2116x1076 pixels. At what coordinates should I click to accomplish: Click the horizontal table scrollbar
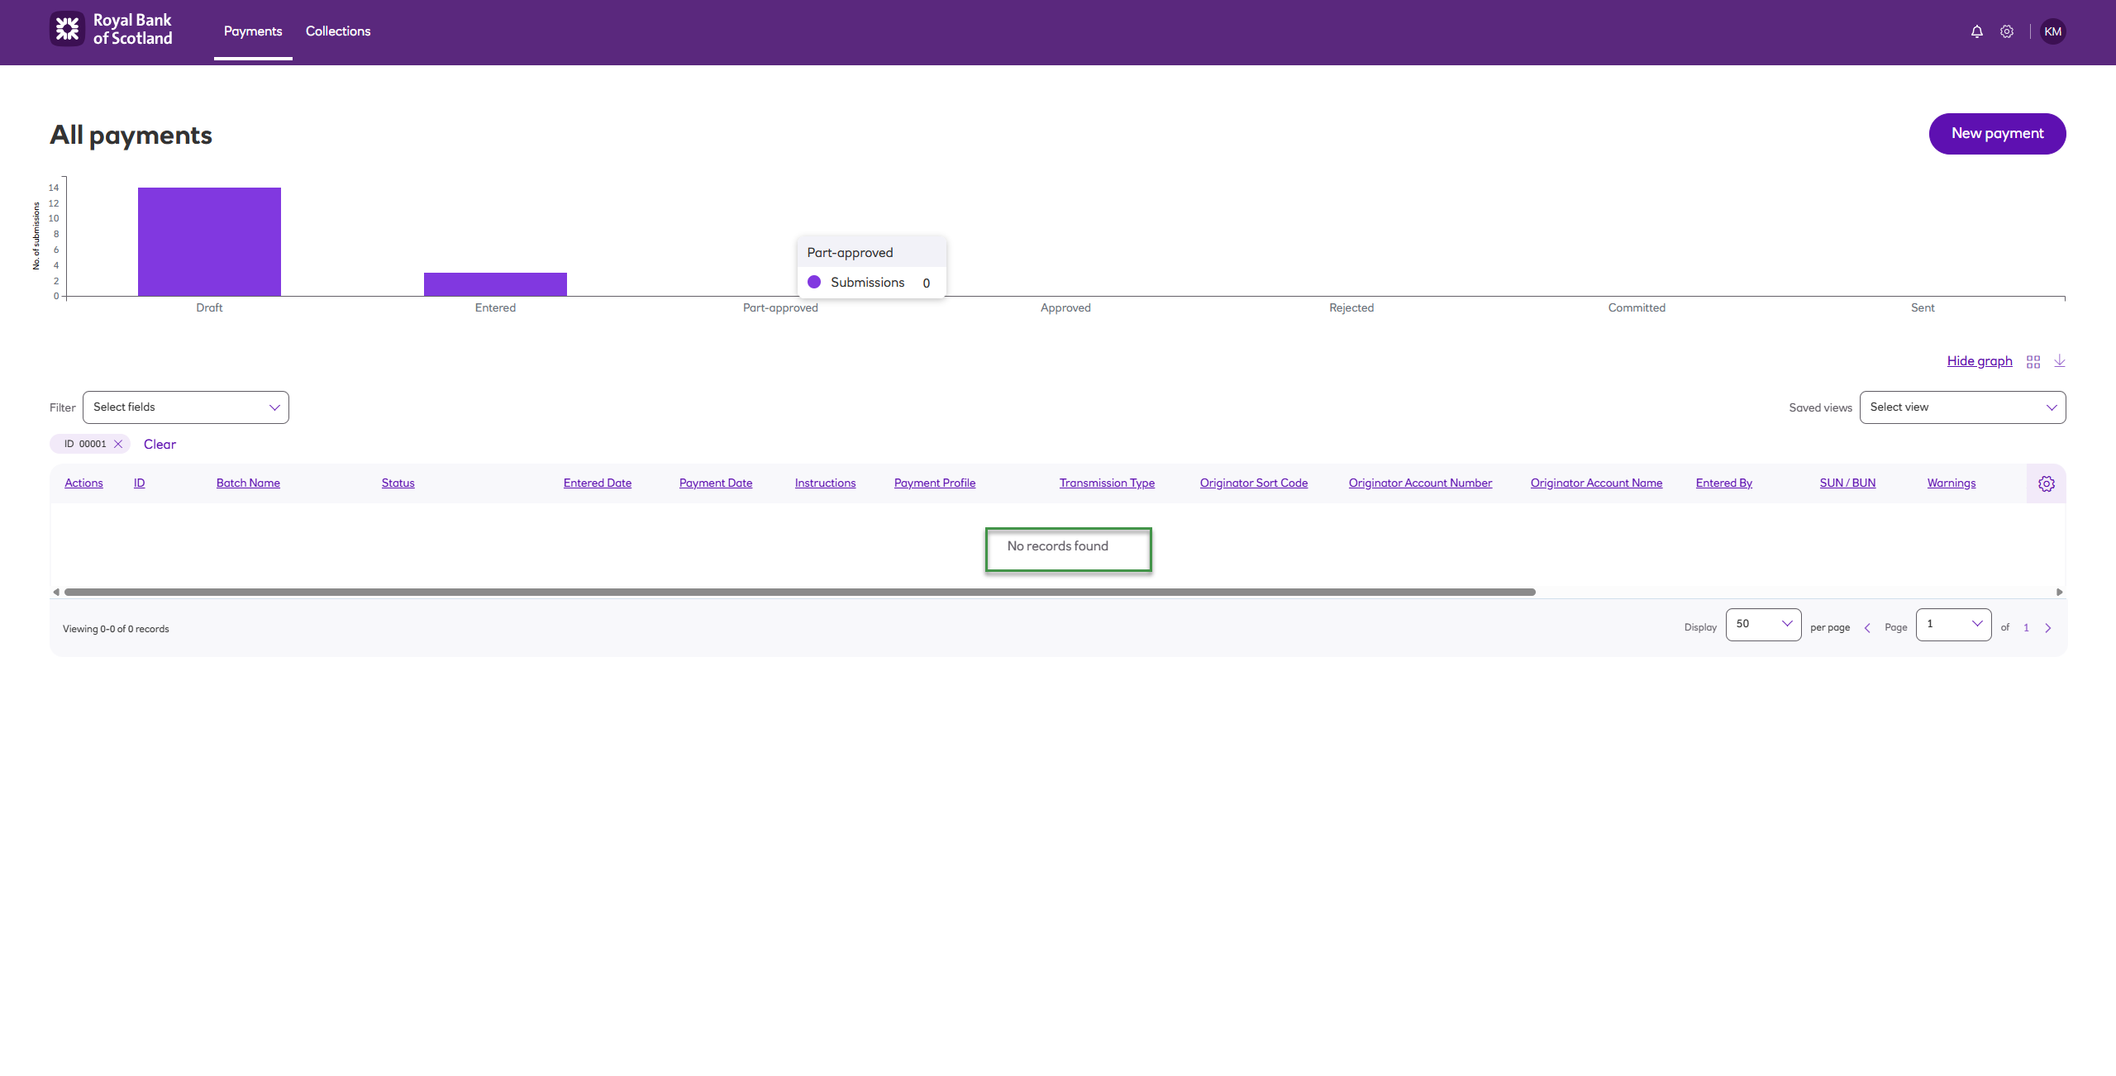point(799,592)
